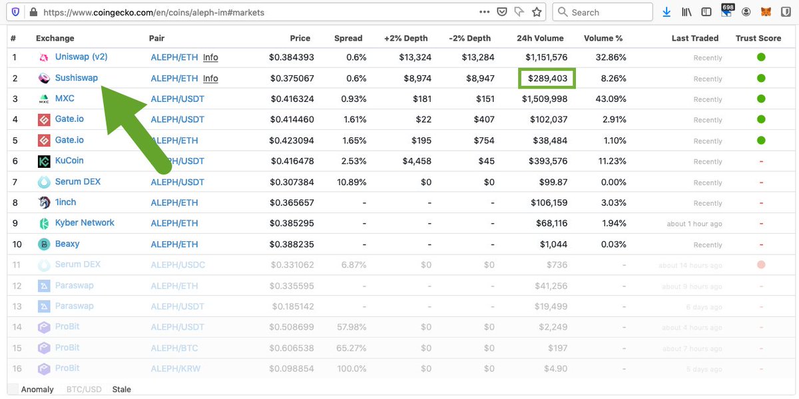Click the tag icon next to Pocket

click(x=520, y=12)
